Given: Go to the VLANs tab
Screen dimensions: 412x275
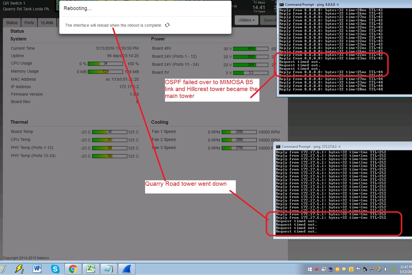Looking at the screenshot, I should point(47,23).
